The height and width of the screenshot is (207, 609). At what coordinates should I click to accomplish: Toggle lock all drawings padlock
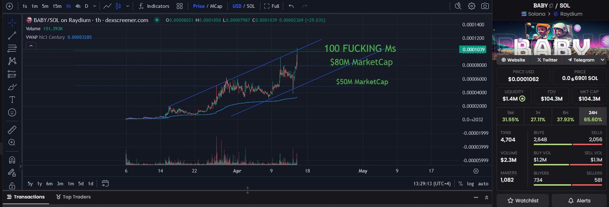click(x=12, y=186)
